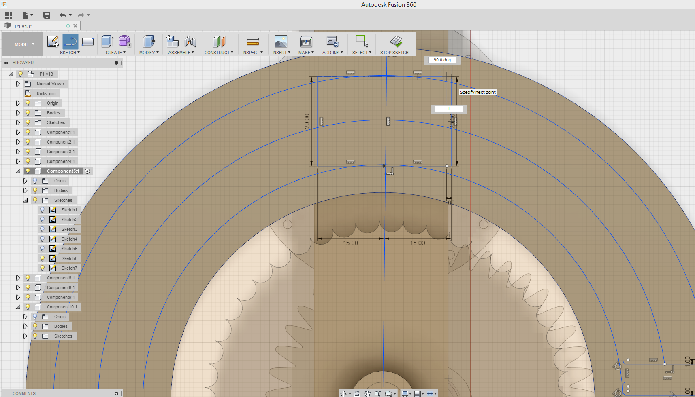The image size is (695, 397).
Task: Open grid and snaps settings icon
Action: 418,393
